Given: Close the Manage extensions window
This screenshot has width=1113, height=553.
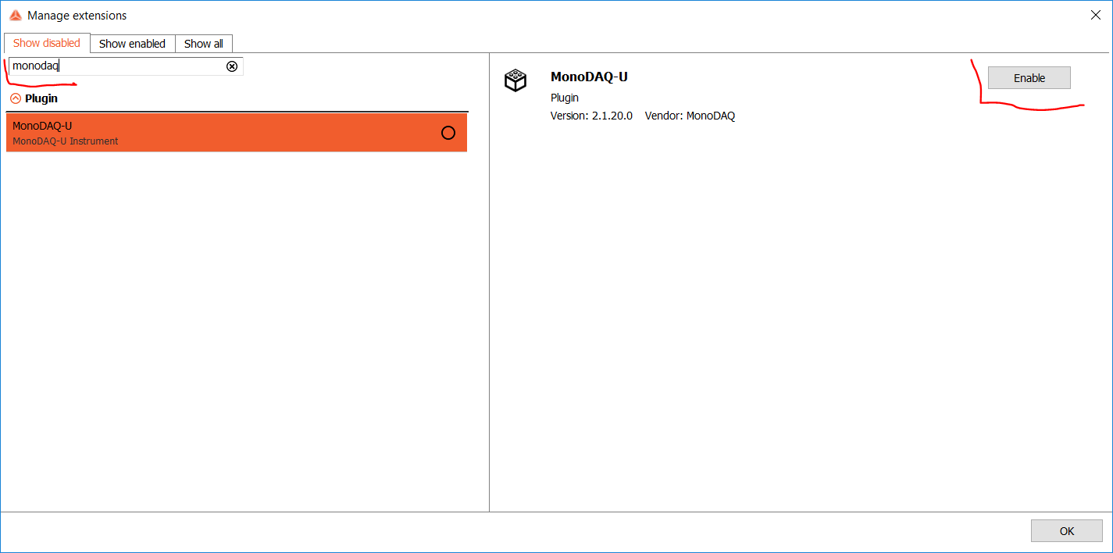Looking at the screenshot, I should pyautogui.click(x=1096, y=15).
